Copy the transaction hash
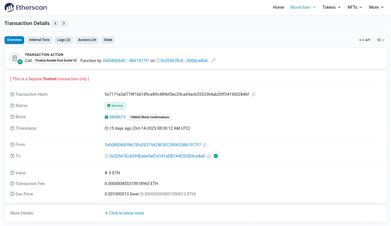The image size is (391, 226). (254, 94)
